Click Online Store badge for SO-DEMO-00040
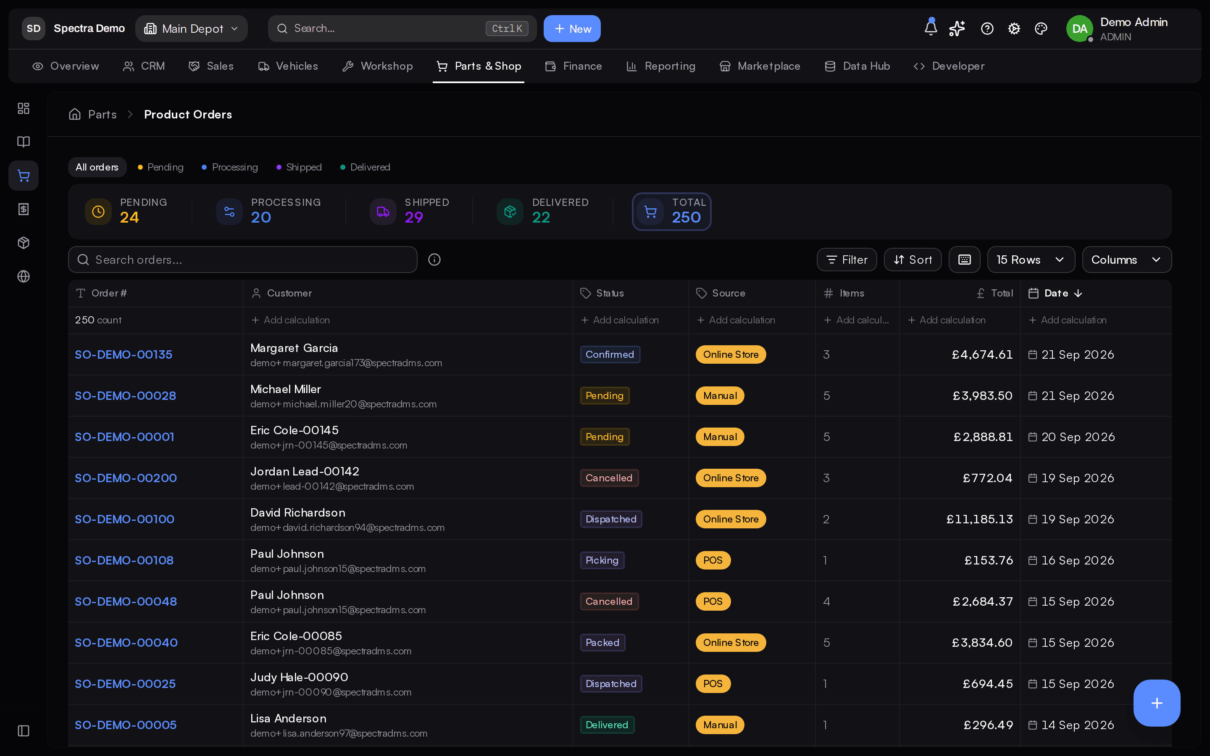The width and height of the screenshot is (1210, 756). (x=731, y=643)
